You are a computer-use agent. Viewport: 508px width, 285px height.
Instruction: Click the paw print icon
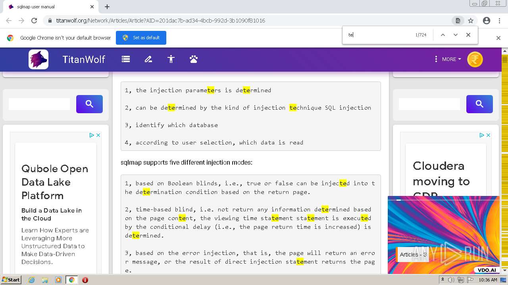point(194,59)
